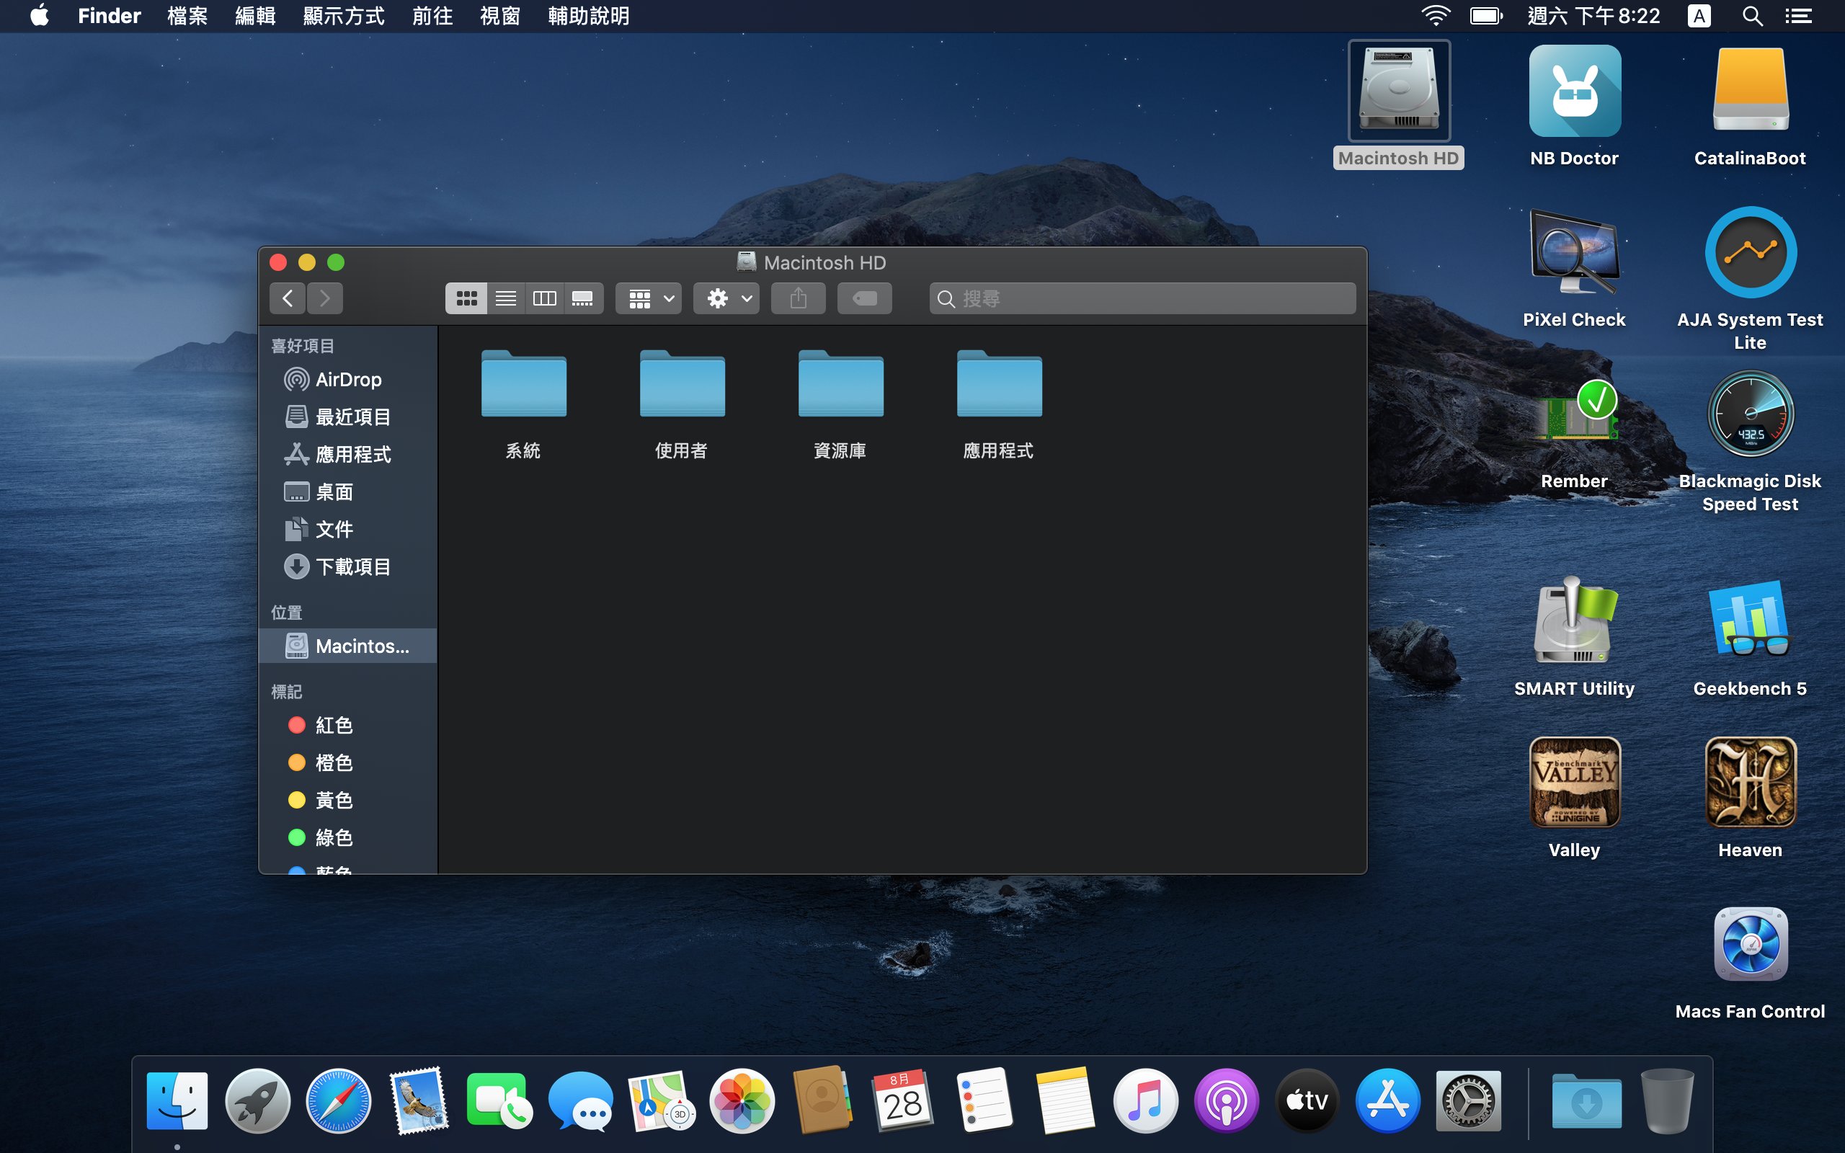Click the Edit Tags toolbar button

coord(864,298)
